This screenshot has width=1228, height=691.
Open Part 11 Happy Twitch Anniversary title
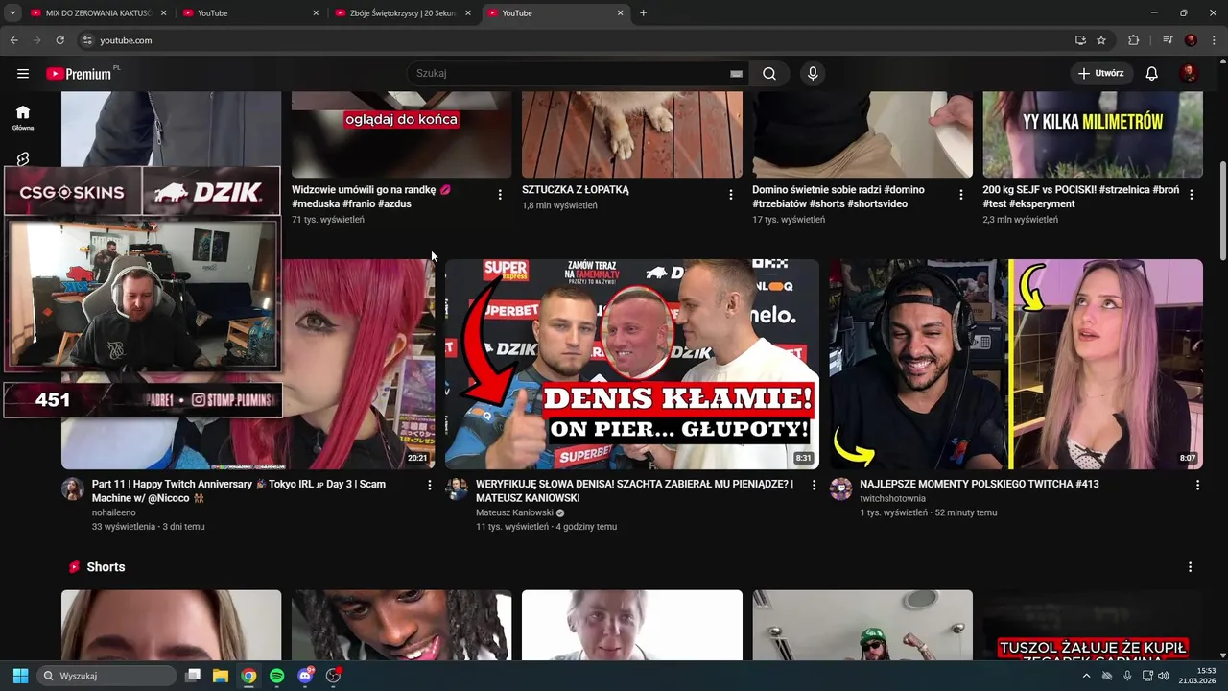(x=239, y=491)
